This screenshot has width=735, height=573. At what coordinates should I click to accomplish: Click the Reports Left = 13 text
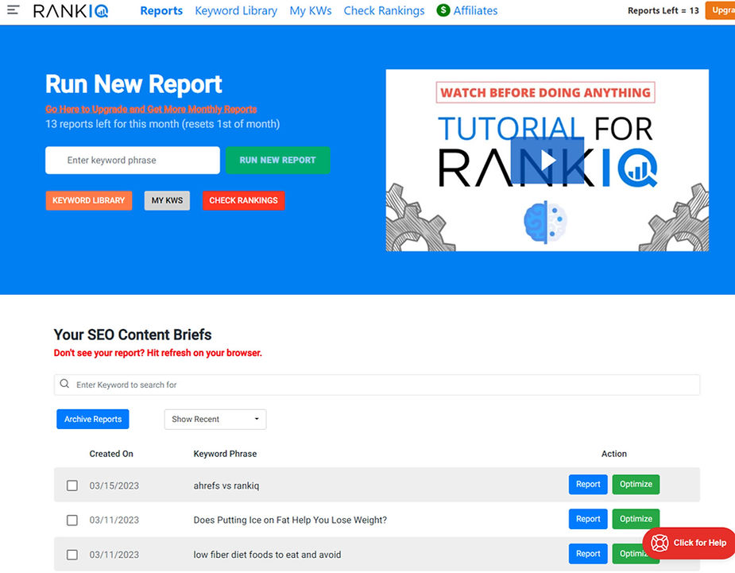point(663,11)
